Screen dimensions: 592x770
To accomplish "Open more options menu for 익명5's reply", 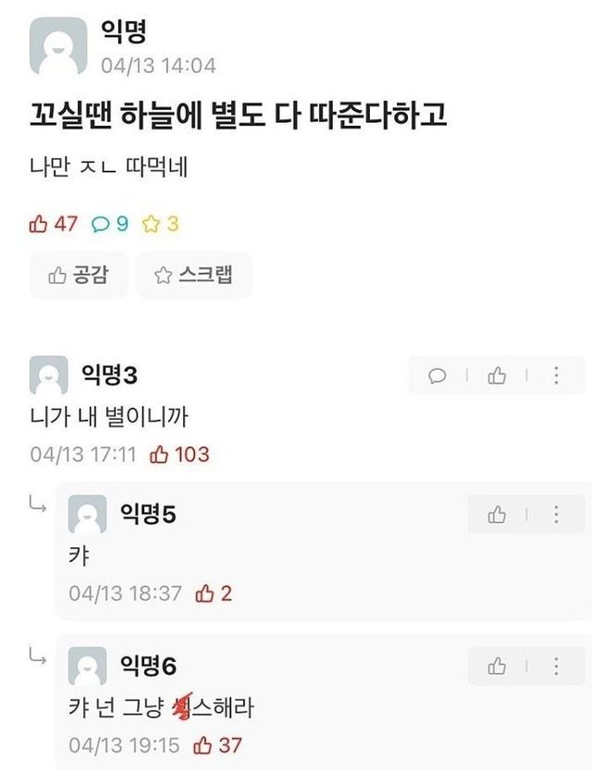I will [x=556, y=515].
